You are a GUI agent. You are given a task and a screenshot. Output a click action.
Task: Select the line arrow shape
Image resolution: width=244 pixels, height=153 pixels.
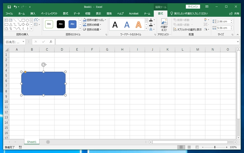[x=19, y=20]
